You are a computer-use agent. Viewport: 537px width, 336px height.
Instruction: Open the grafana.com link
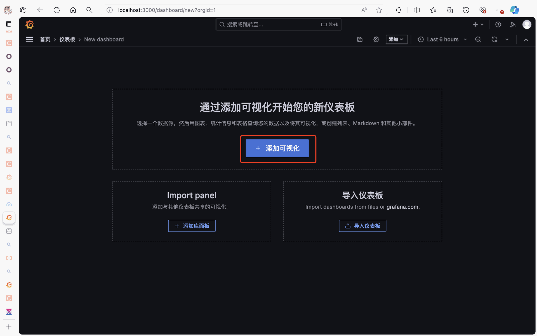(402, 207)
